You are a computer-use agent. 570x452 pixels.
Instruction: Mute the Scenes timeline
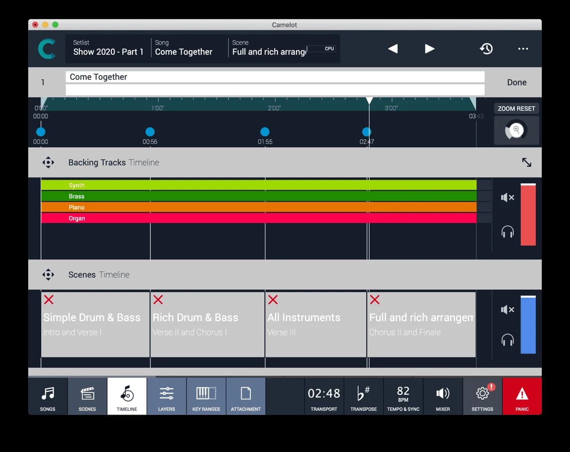(507, 310)
